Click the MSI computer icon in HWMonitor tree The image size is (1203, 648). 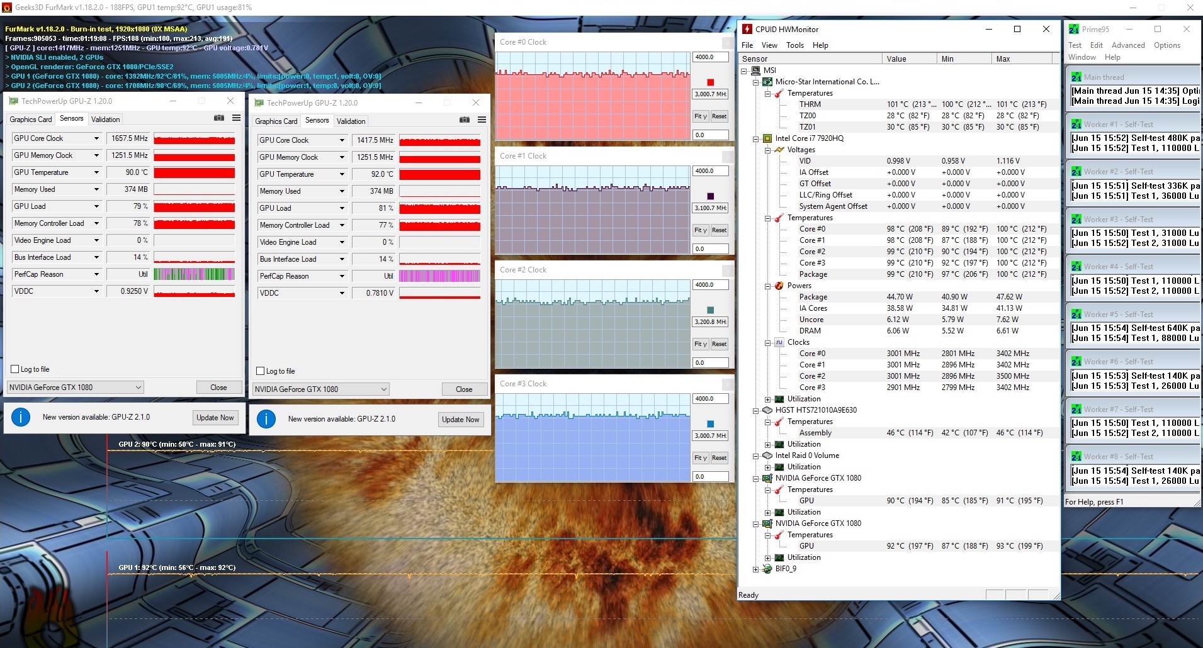(x=755, y=70)
